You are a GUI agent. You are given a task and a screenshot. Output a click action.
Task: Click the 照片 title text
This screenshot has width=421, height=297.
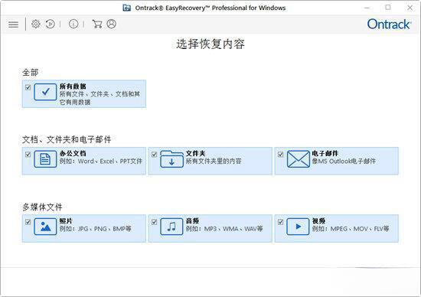coord(66,221)
